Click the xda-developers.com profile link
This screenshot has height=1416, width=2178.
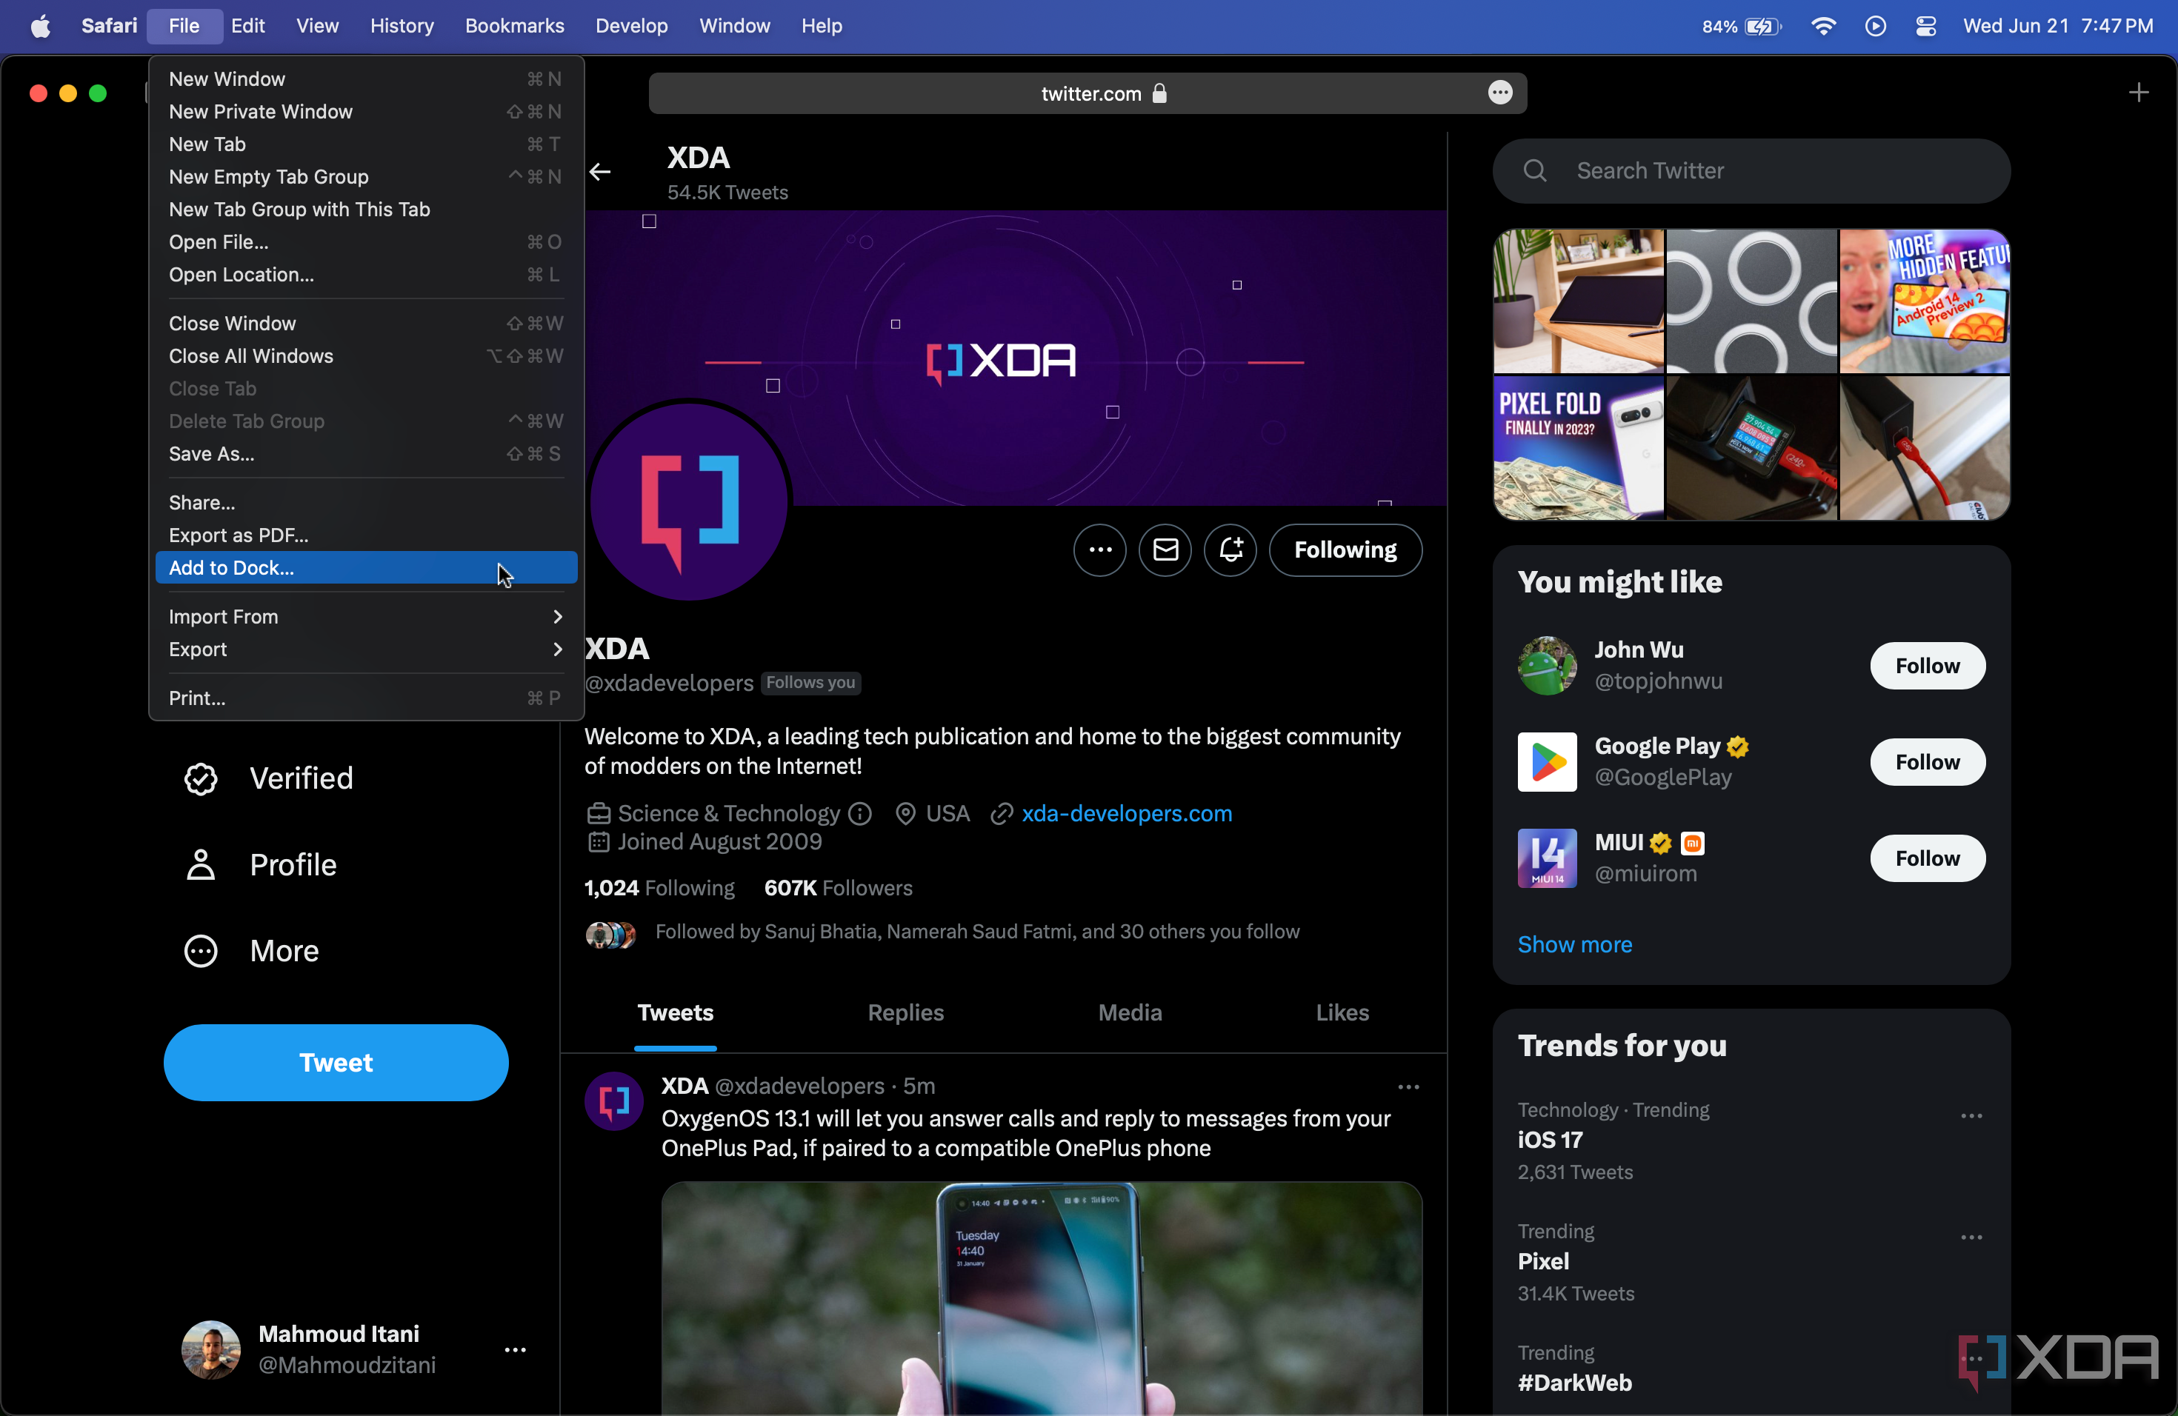point(1127,812)
